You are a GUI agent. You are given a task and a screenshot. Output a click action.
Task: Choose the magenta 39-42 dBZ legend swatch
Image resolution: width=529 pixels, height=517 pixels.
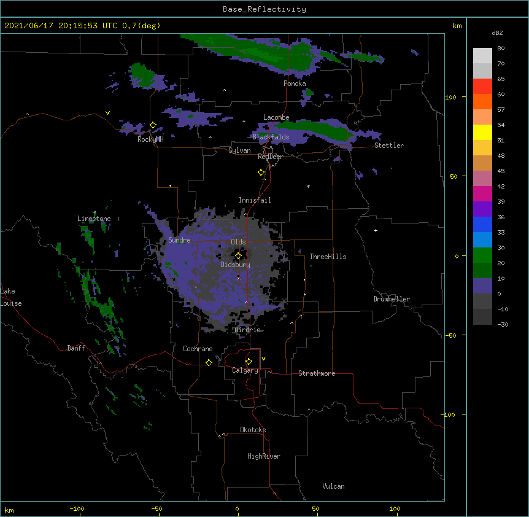click(x=482, y=193)
